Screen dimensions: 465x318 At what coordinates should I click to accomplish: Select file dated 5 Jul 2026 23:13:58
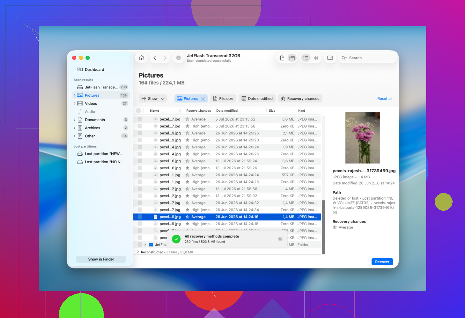[x=227, y=126]
